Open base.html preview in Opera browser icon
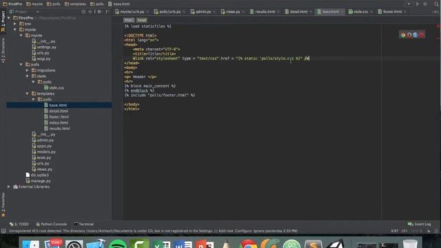Screen dimensions: 441x248 (x=421, y=35)
